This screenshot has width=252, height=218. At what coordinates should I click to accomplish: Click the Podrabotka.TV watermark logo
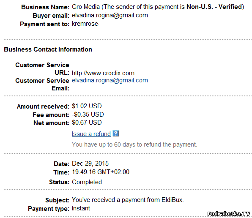pyautogui.click(x=229, y=214)
